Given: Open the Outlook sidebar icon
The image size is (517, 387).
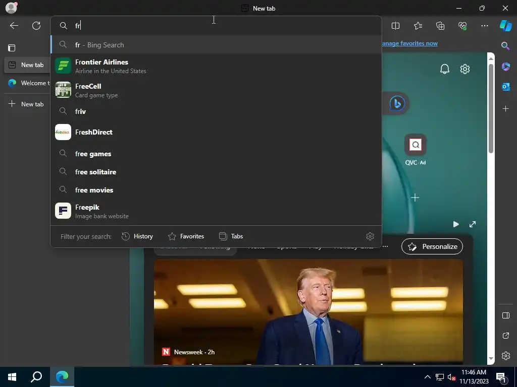Looking at the screenshot, I should pyautogui.click(x=505, y=87).
